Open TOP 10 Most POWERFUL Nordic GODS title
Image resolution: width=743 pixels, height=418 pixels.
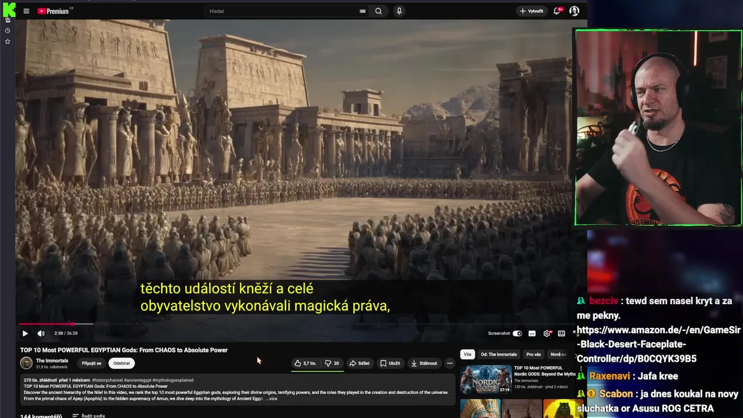[544, 371]
